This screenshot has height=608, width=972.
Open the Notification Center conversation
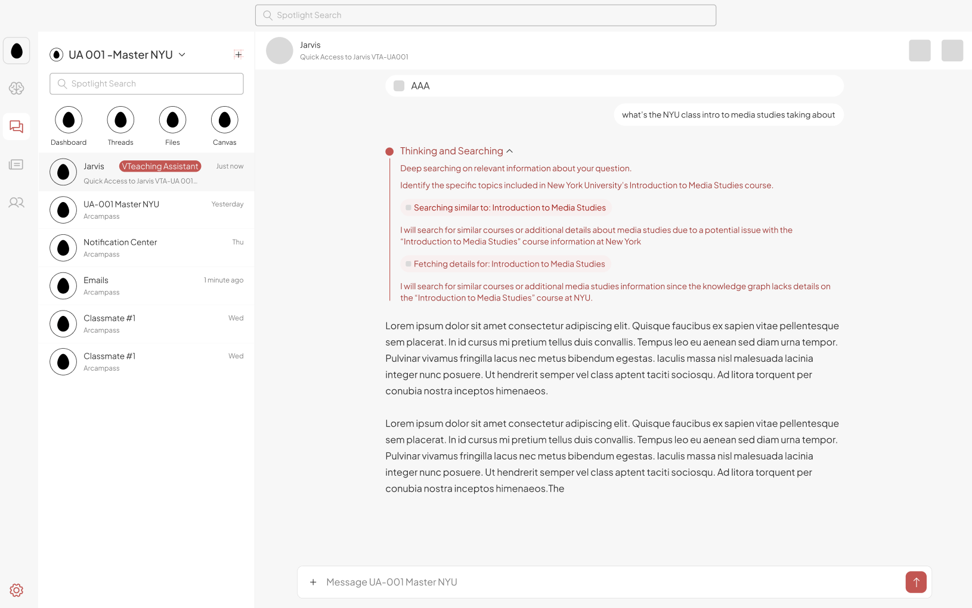pyautogui.click(x=147, y=248)
